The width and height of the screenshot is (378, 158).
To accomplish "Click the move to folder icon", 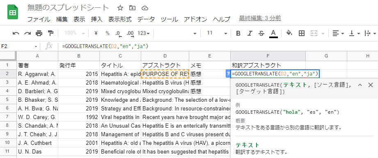I will tap(132, 8).
